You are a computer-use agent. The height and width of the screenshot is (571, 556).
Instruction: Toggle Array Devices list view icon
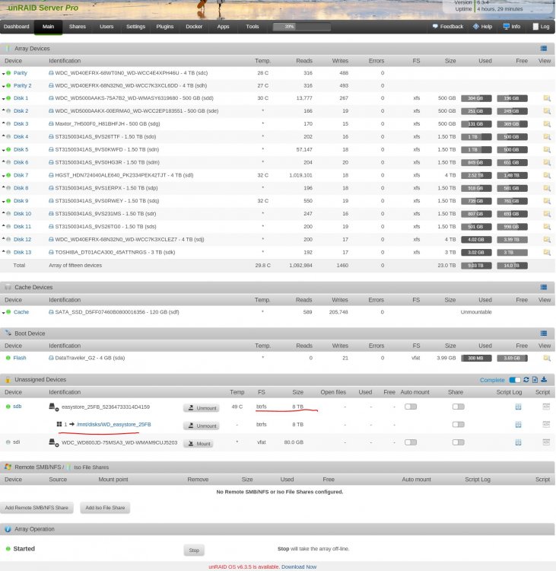(x=544, y=49)
